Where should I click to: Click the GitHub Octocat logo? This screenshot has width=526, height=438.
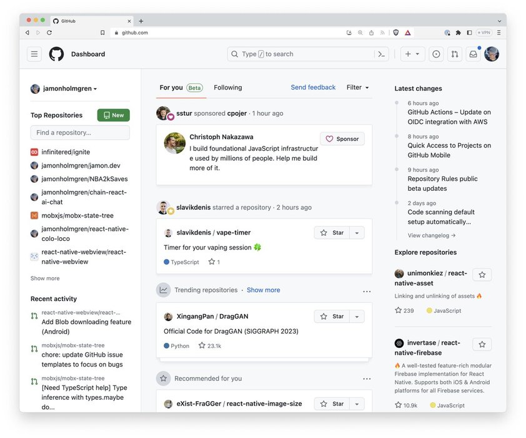[56, 54]
